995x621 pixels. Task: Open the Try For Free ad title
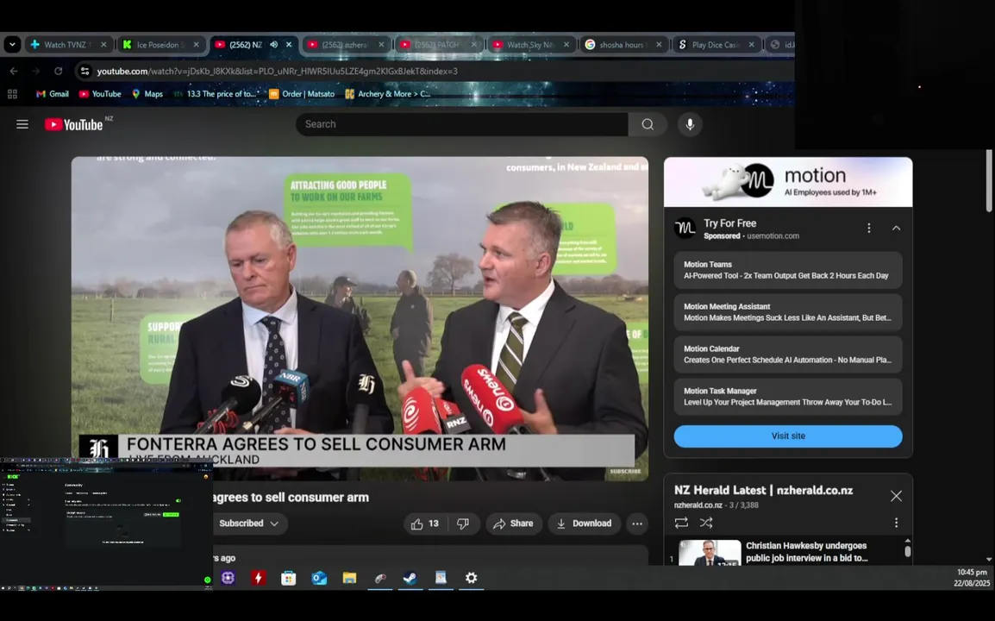pos(729,223)
